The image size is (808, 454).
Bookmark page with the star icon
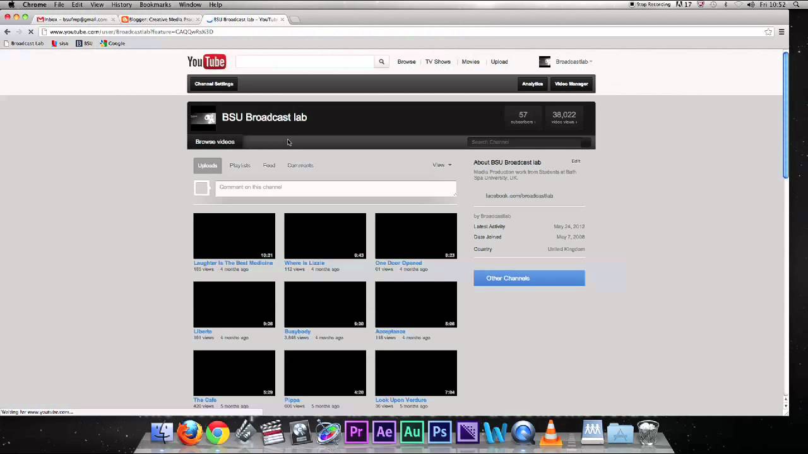tap(768, 32)
